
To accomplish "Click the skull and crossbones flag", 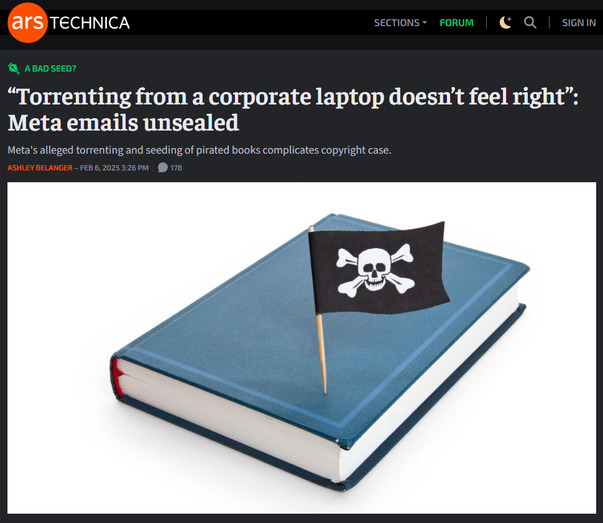I will coord(379,268).
